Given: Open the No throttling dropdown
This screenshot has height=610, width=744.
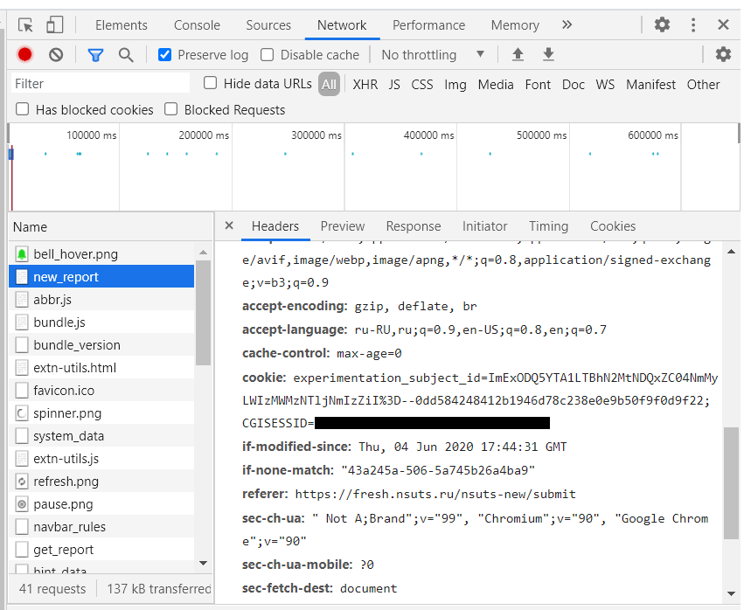Looking at the screenshot, I should pyautogui.click(x=433, y=55).
